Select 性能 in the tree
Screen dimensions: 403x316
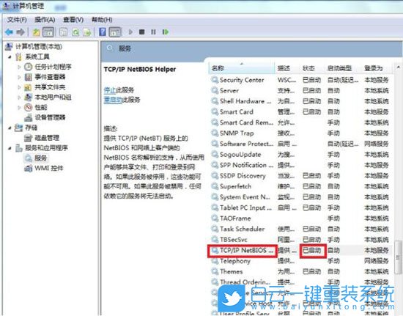41,107
